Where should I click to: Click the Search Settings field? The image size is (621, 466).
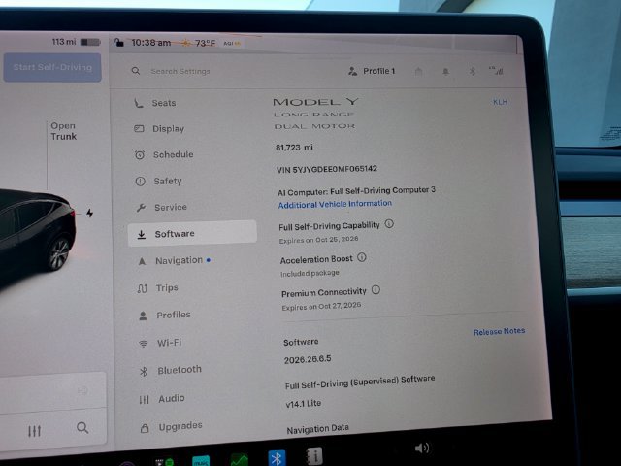(180, 71)
